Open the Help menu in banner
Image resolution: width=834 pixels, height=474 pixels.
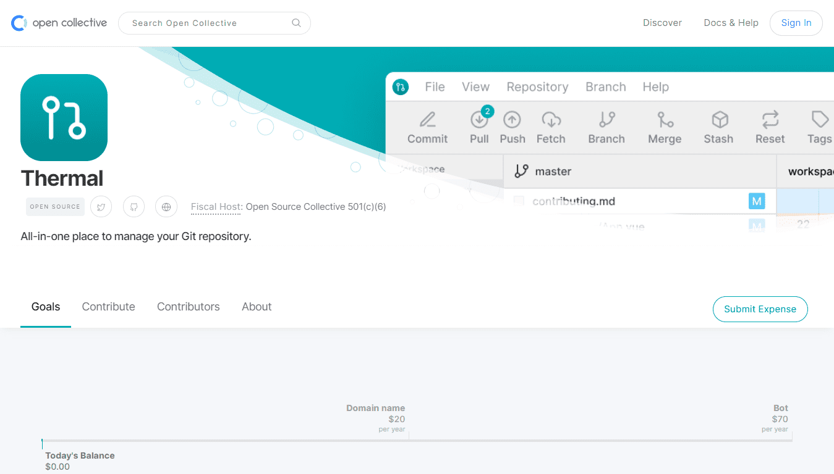click(655, 87)
